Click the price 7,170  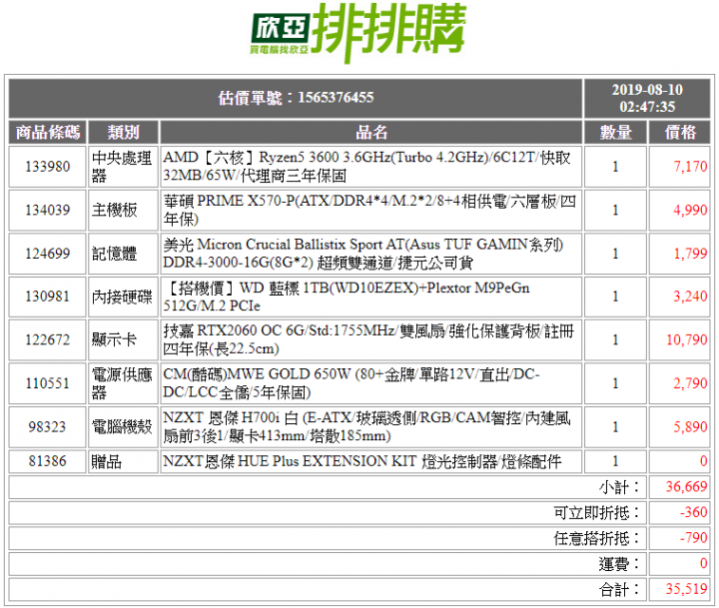pyautogui.click(x=690, y=167)
